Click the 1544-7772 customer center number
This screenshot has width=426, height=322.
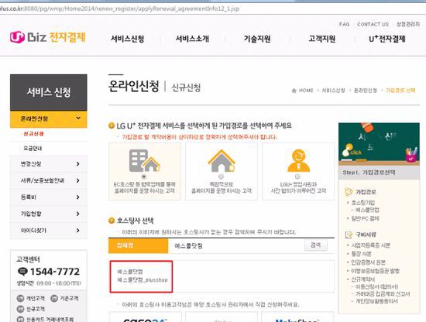55,272
